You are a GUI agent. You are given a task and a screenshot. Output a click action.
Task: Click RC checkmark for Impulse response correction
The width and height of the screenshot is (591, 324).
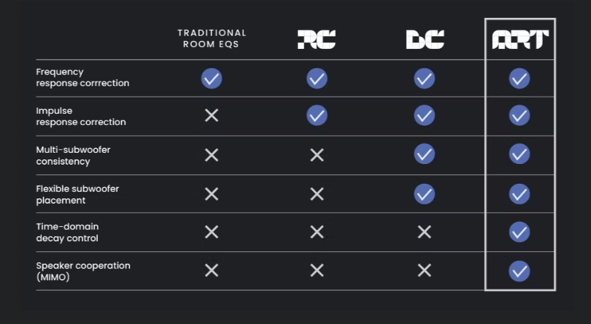coord(317,116)
